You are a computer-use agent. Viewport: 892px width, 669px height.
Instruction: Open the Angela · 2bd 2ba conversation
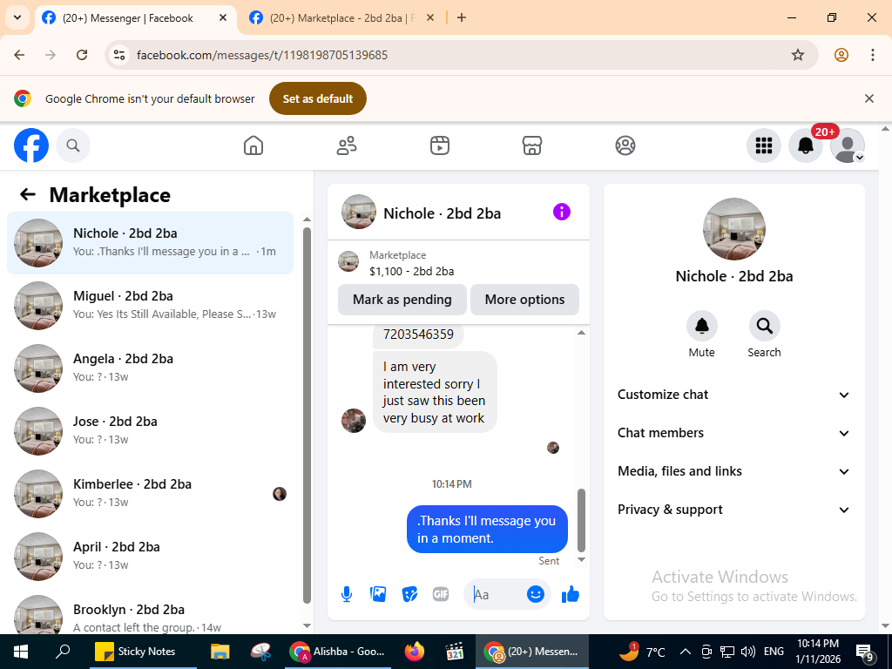coord(150,368)
